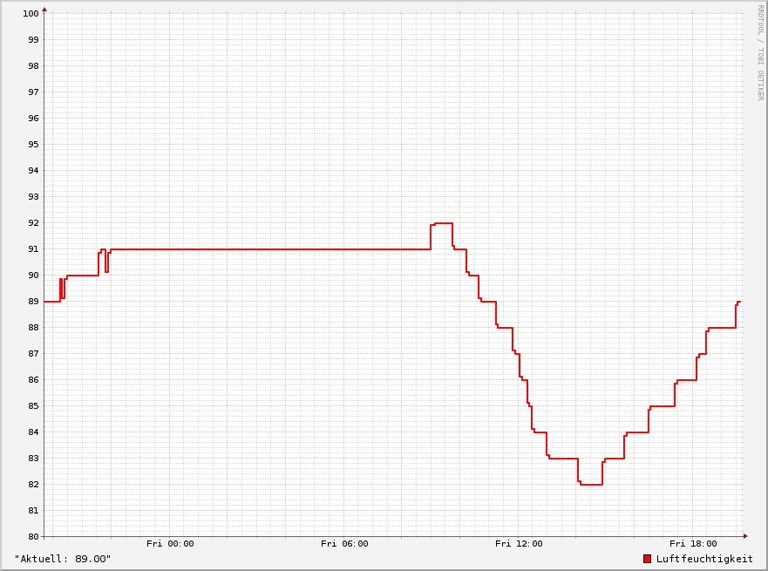Click the 89 y-axis label
Viewport: 768px width, 571px height.
pyautogui.click(x=33, y=301)
